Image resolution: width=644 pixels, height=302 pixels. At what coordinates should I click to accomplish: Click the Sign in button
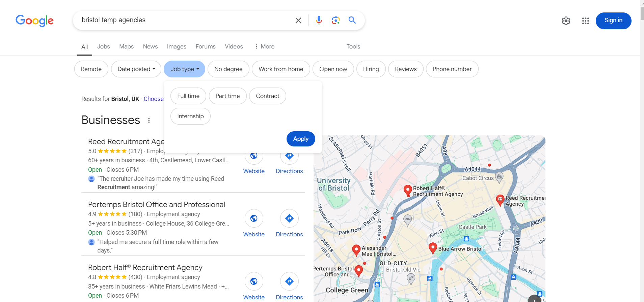pyautogui.click(x=613, y=21)
